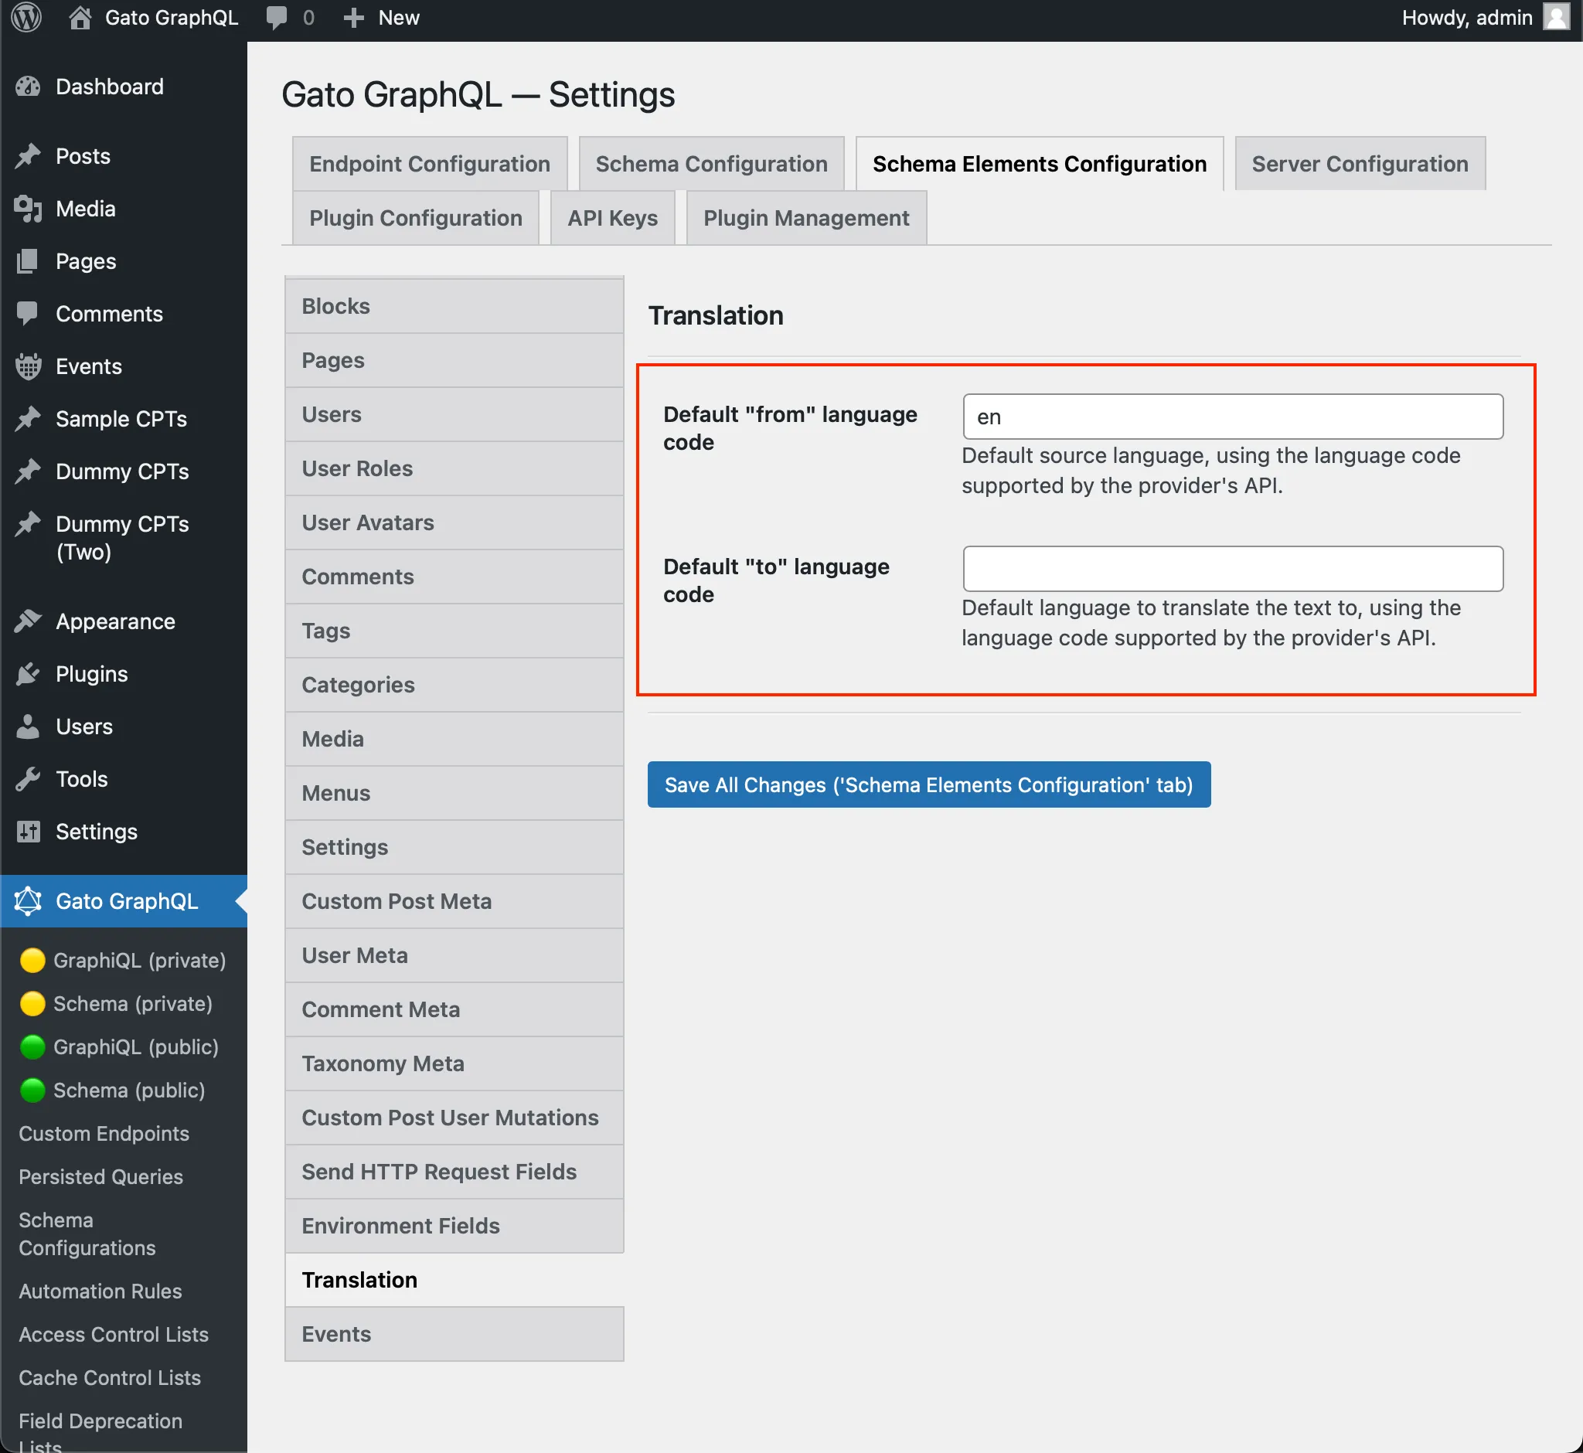Open Events section in module list
Screen dimensions: 1583x1453
coord(454,1334)
